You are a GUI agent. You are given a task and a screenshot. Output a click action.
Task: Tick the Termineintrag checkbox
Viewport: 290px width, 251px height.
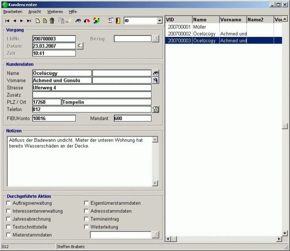(86, 219)
